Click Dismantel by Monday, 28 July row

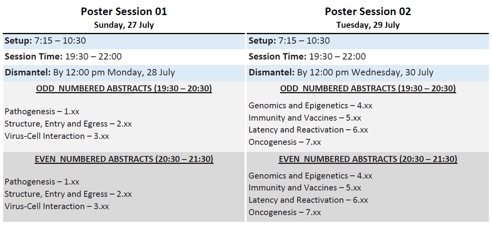point(124,73)
